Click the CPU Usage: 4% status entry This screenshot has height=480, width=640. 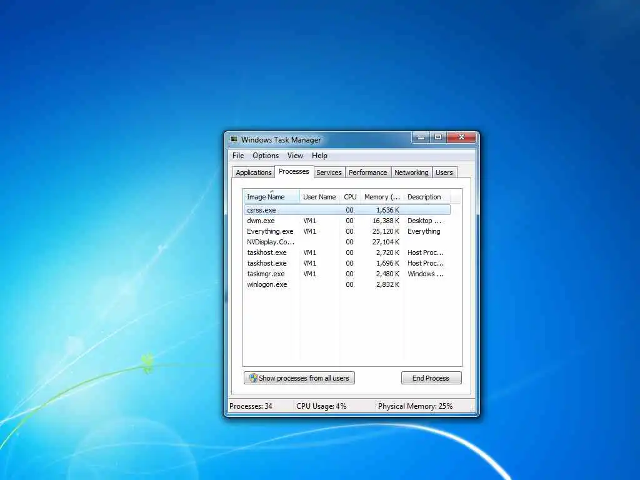[x=321, y=406]
